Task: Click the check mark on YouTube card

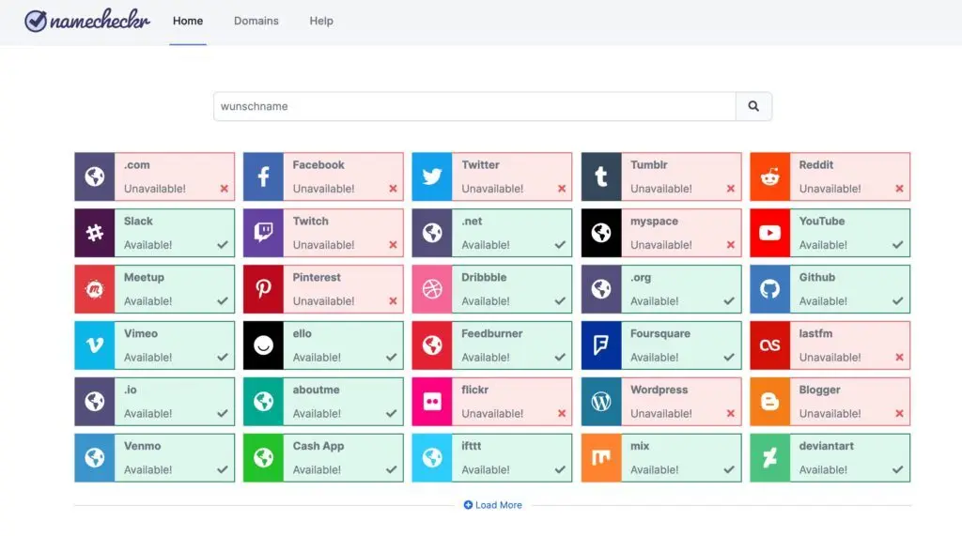Action: (897, 245)
